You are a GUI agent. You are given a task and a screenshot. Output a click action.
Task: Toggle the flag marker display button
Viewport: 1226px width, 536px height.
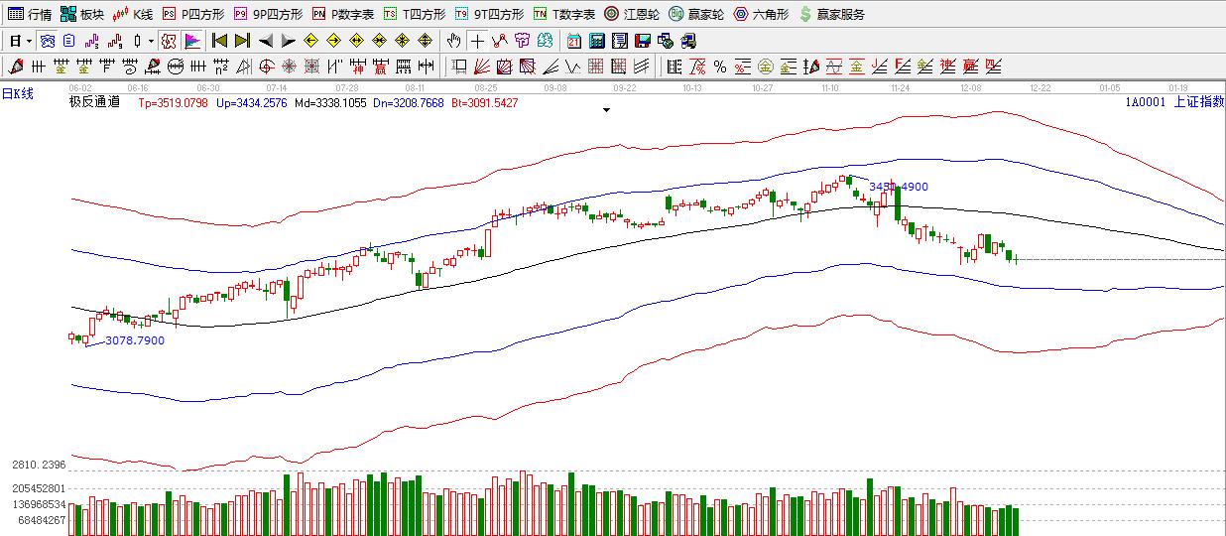coord(192,41)
